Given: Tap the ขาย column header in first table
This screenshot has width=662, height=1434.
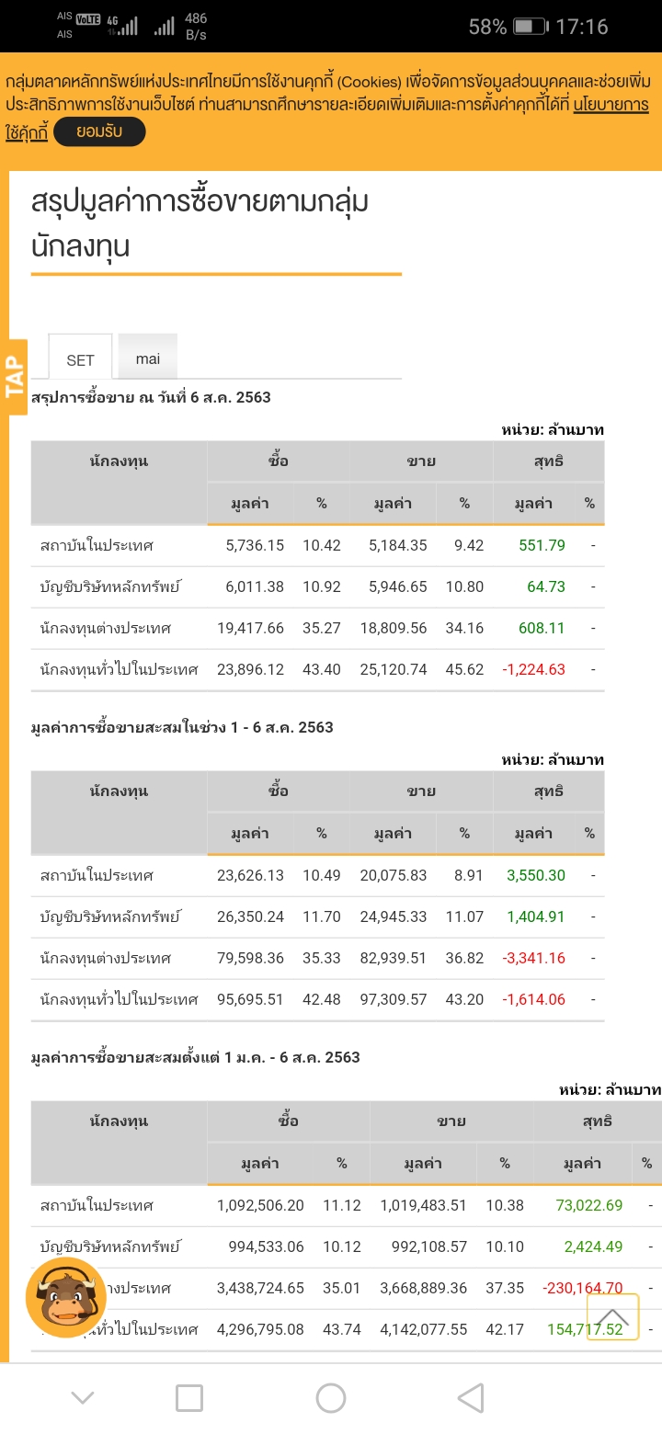Looking at the screenshot, I should pyautogui.click(x=421, y=461).
